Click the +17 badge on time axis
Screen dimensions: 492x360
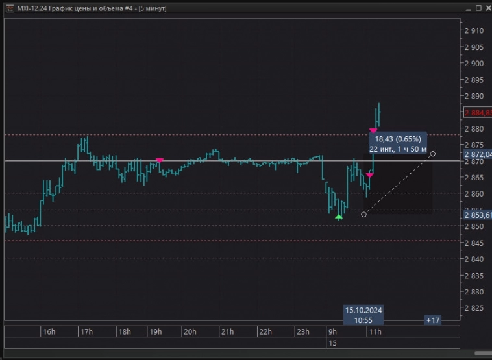tap(433, 320)
